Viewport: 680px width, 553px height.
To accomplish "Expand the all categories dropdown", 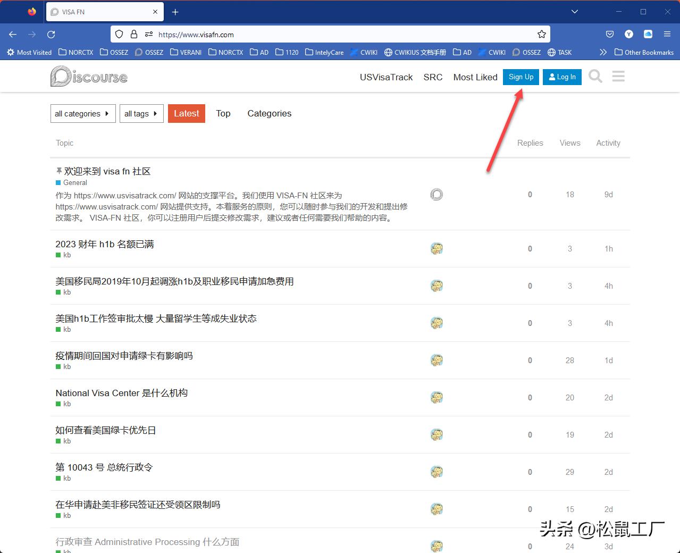I will 82,113.
